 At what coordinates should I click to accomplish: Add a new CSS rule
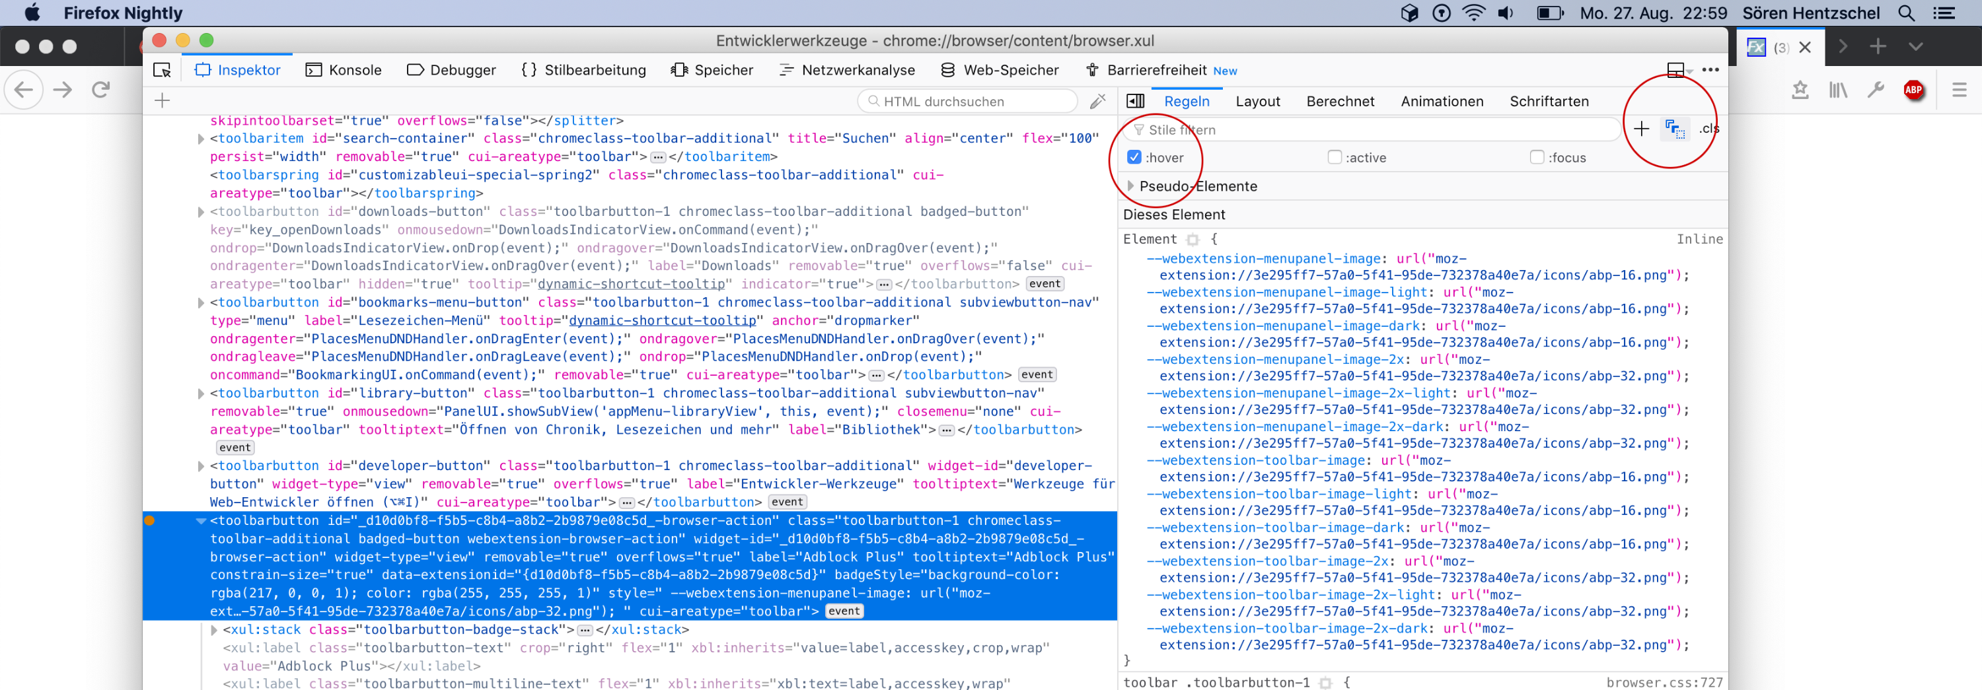pyautogui.click(x=1641, y=129)
